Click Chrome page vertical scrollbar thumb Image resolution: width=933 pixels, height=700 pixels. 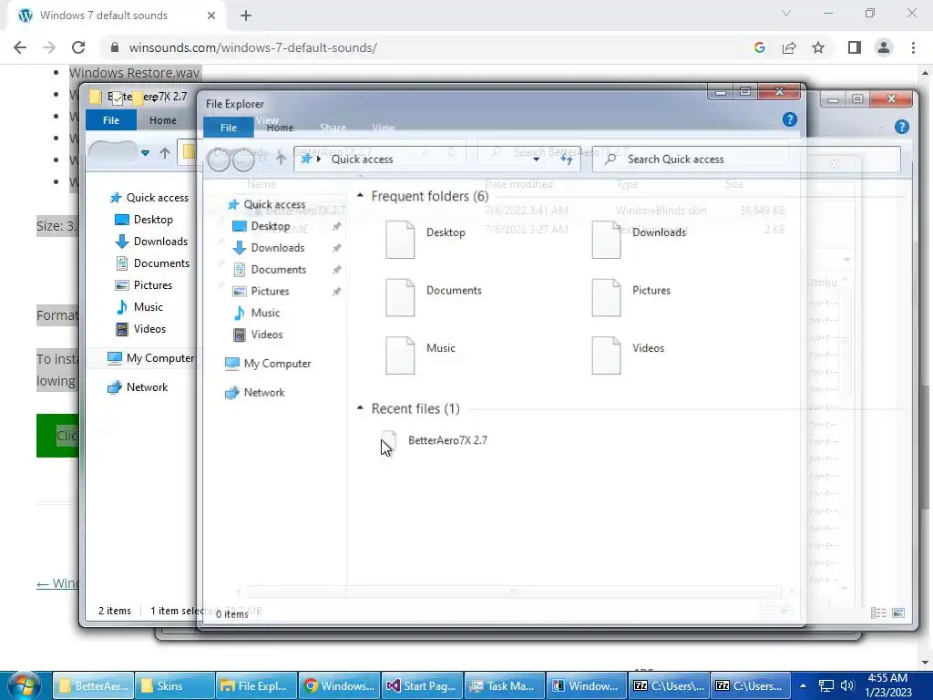925,445
